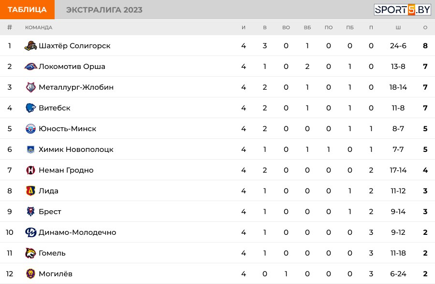The height and width of the screenshot is (284, 435).
Task: Click the Витебск bear logo
Action: point(31,108)
